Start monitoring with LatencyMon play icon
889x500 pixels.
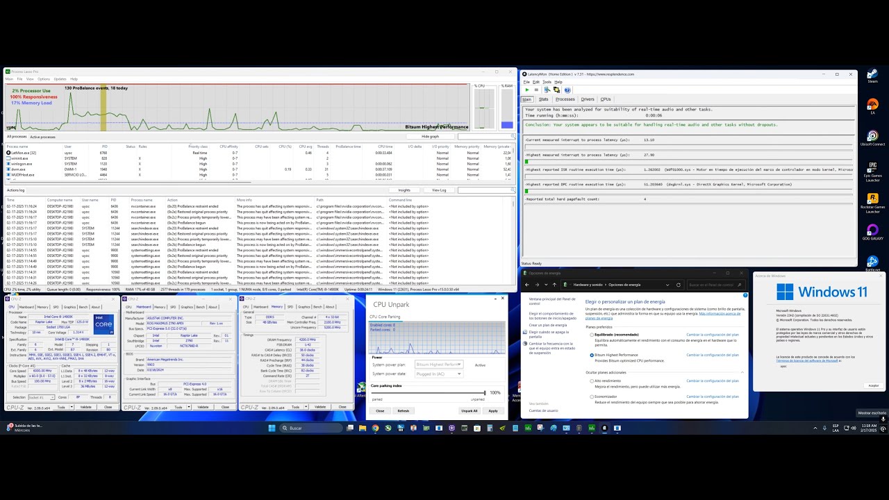[x=526, y=90]
